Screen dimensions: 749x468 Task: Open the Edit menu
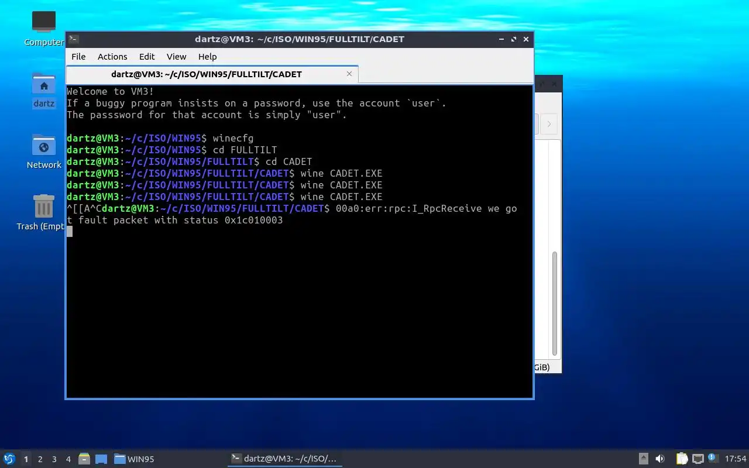coord(147,57)
